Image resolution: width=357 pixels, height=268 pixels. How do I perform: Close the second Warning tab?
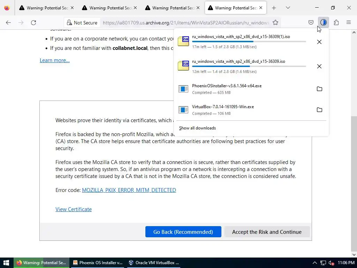(135, 8)
